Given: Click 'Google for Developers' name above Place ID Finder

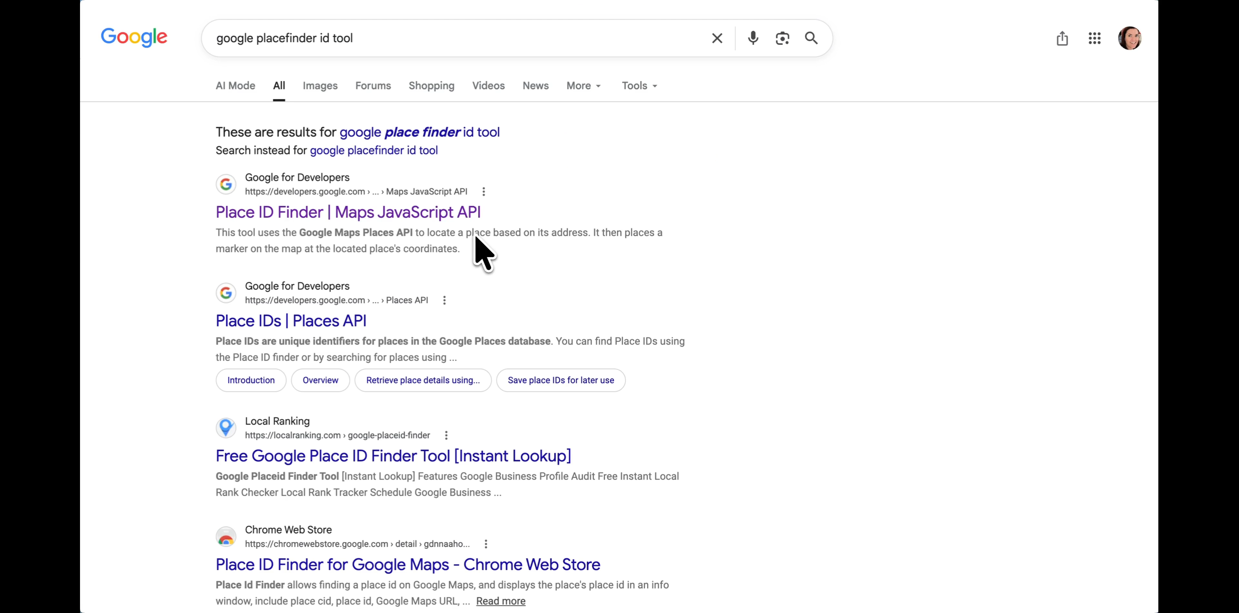Looking at the screenshot, I should coord(297,177).
